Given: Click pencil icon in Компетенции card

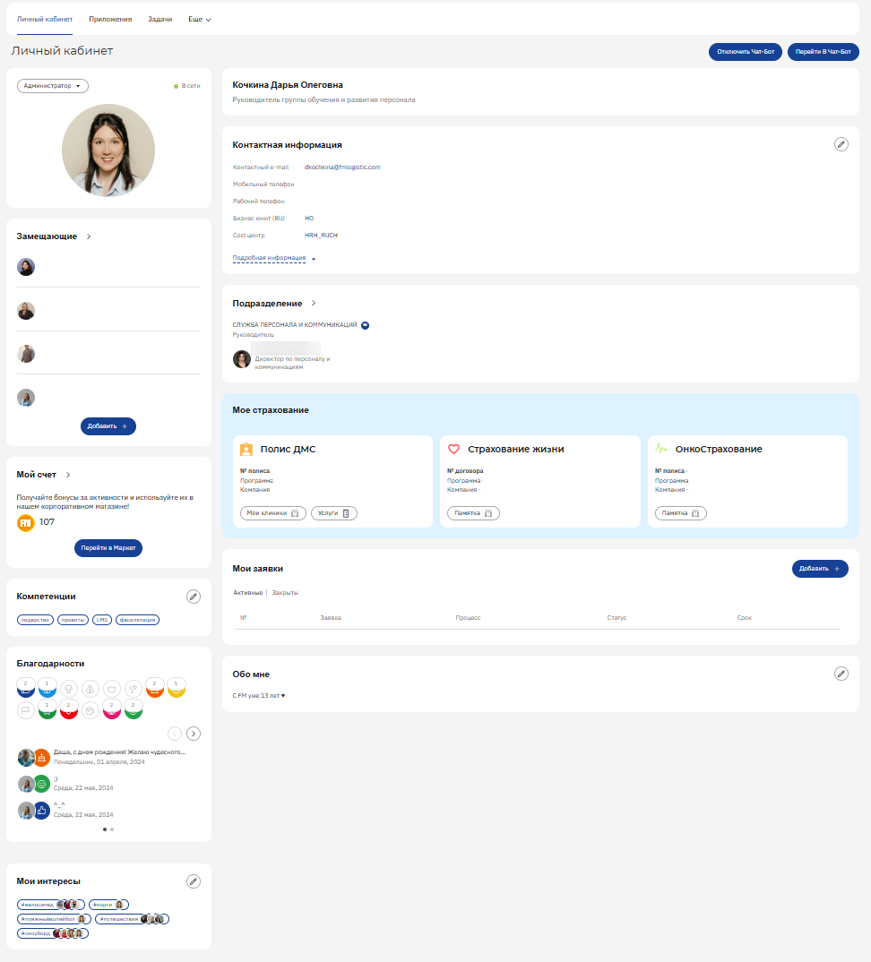Looking at the screenshot, I should pyautogui.click(x=193, y=597).
